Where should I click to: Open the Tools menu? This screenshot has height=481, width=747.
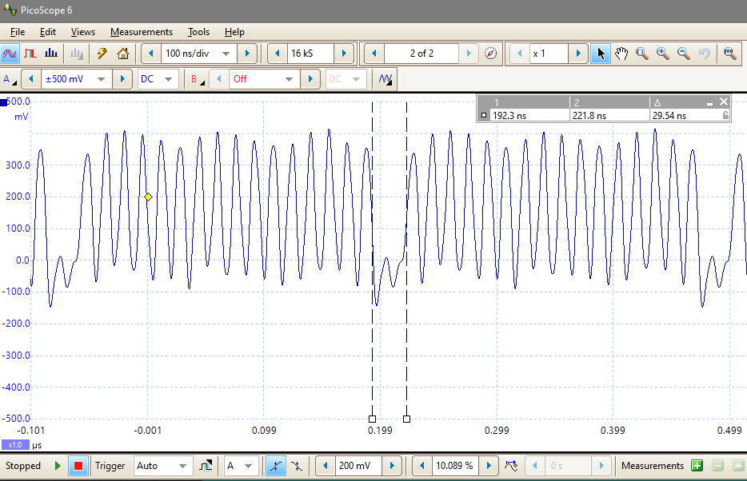click(198, 32)
